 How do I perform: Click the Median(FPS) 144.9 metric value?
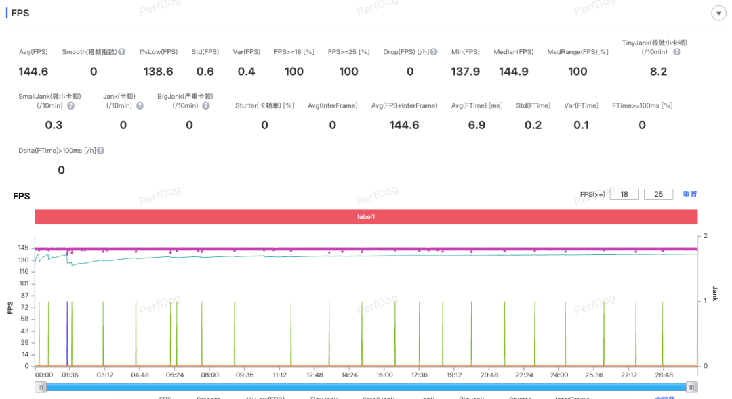click(513, 72)
